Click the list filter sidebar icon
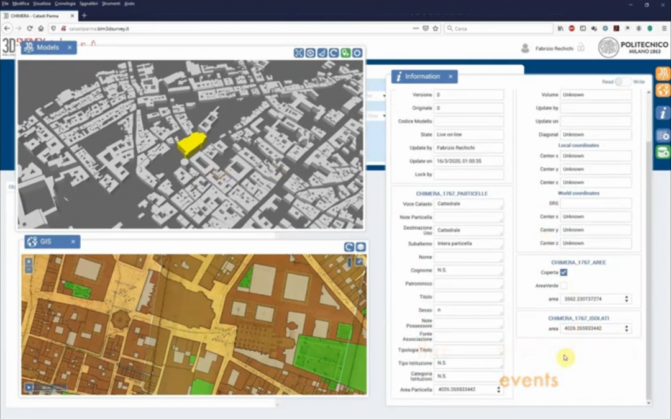Screen dimensions: 671x419 tap(663, 135)
